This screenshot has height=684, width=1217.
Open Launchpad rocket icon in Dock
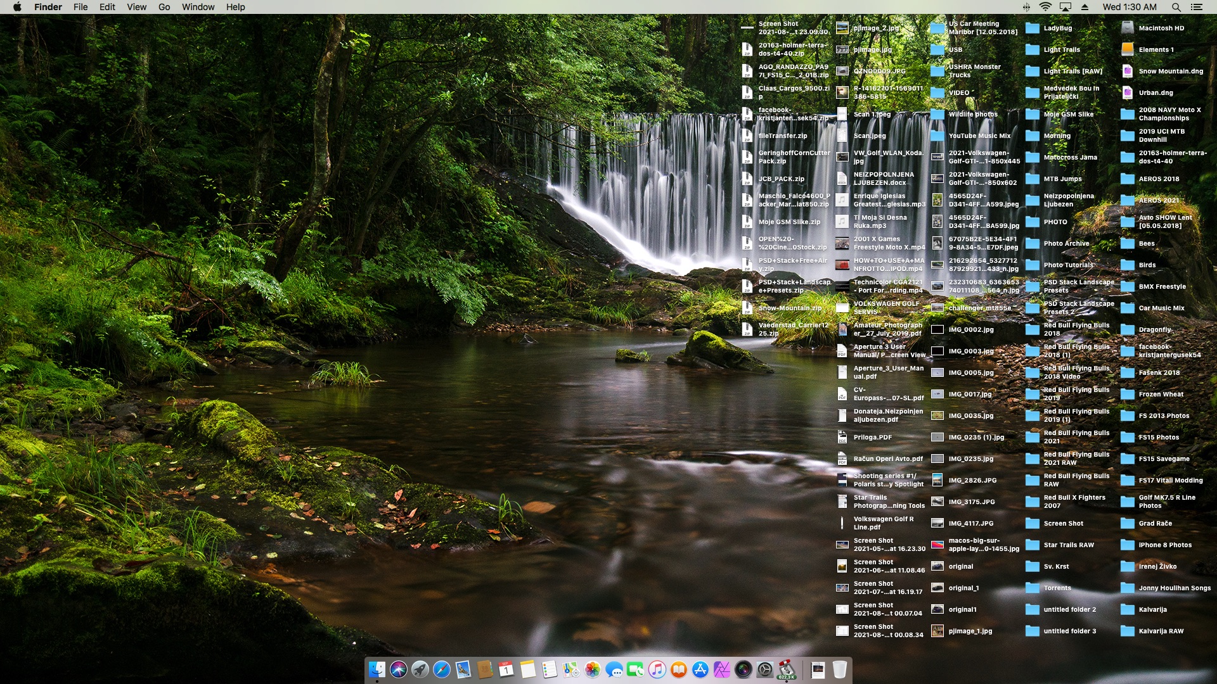point(420,669)
